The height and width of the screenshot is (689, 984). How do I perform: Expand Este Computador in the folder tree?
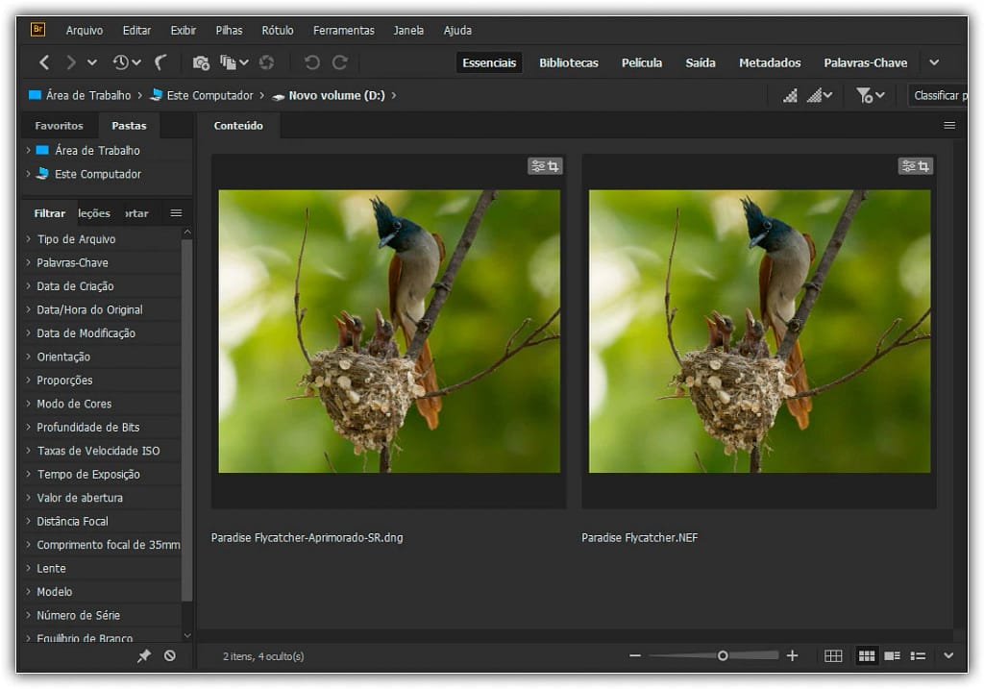(28, 174)
